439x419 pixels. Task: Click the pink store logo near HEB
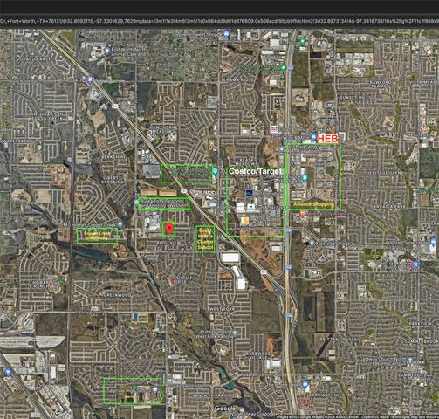pos(274,129)
